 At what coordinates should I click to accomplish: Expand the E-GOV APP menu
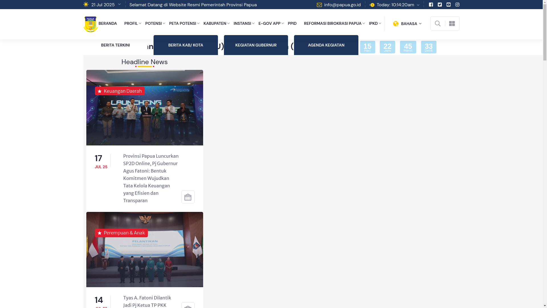271,23
